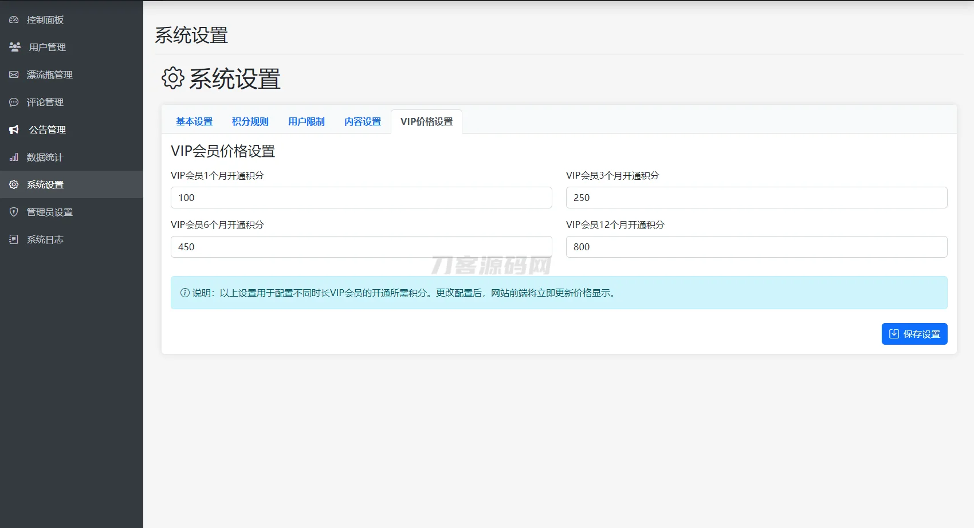Click the 系统设置 gear icon in sidebar
The width and height of the screenshot is (974, 528).
click(14, 184)
